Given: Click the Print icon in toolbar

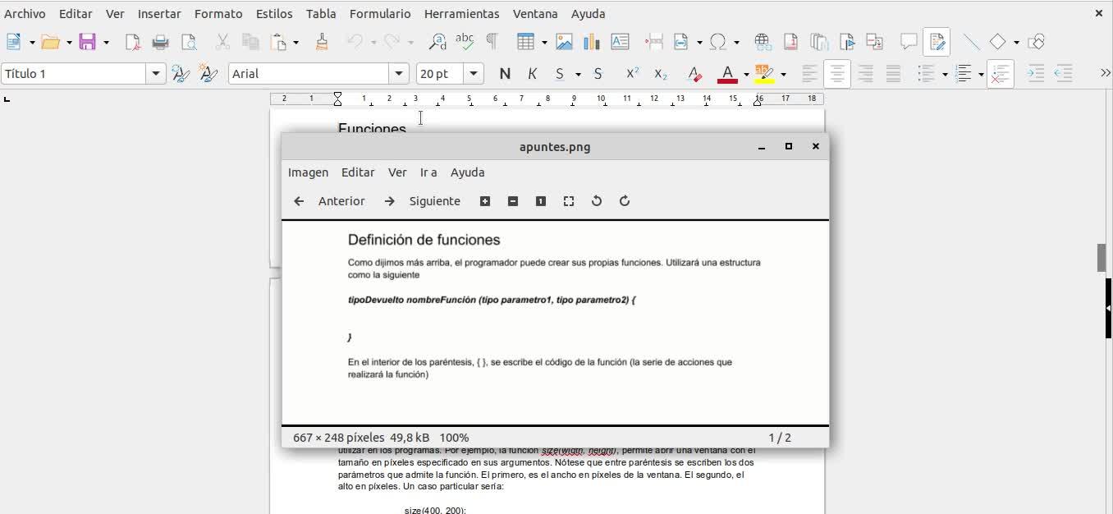Looking at the screenshot, I should click(160, 42).
